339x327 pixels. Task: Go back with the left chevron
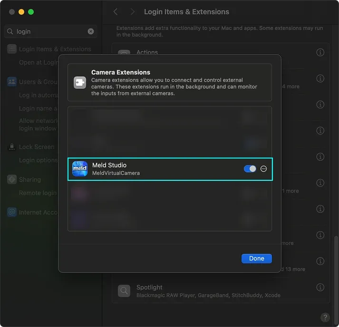pyautogui.click(x=116, y=12)
